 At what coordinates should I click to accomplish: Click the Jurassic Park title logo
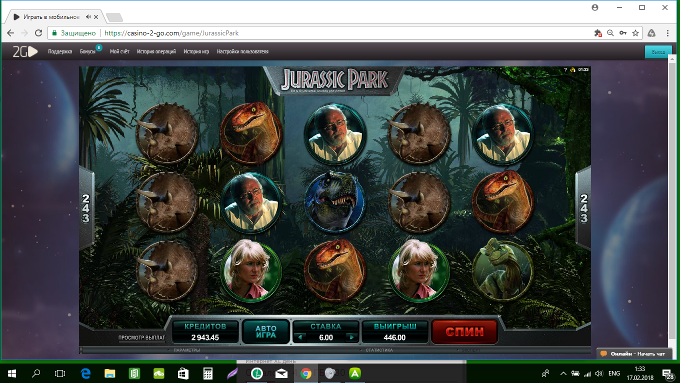point(334,80)
